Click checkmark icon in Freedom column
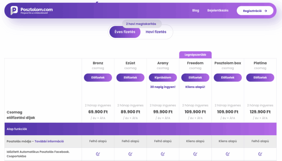 click(195, 154)
